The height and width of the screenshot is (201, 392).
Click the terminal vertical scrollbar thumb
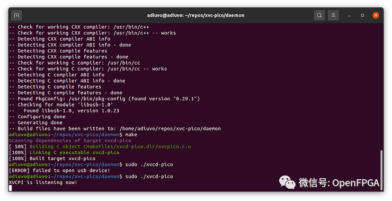381,170
